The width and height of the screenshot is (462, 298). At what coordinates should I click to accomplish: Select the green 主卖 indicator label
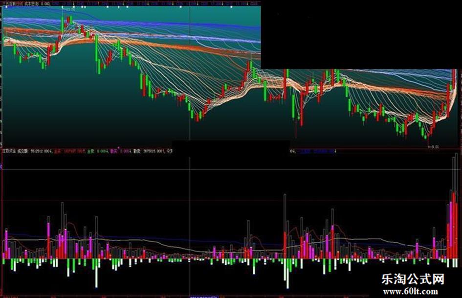tap(91, 151)
